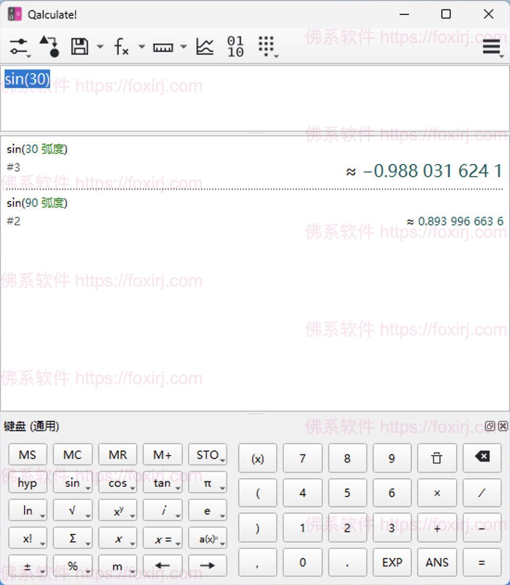Expand the dropdown arrow beside ruler icon

point(183,47)
